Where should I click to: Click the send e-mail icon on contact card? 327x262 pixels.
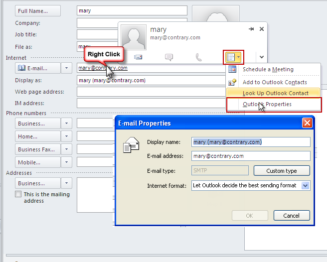pos(138,57)
